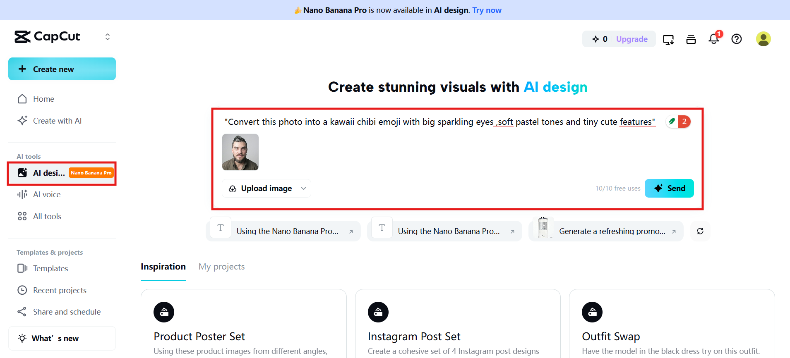Image resolution: width=790 pixels, height=358 pixels.
Task: Select the second 'Using the Nano Banana Pro' suggestion
Action: [x=444, y=231]
